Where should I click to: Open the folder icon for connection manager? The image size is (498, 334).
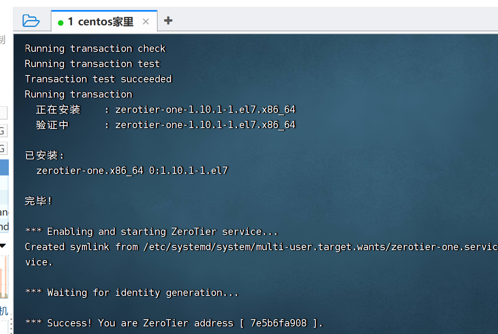pyautogui.click(x=31, y=20)
